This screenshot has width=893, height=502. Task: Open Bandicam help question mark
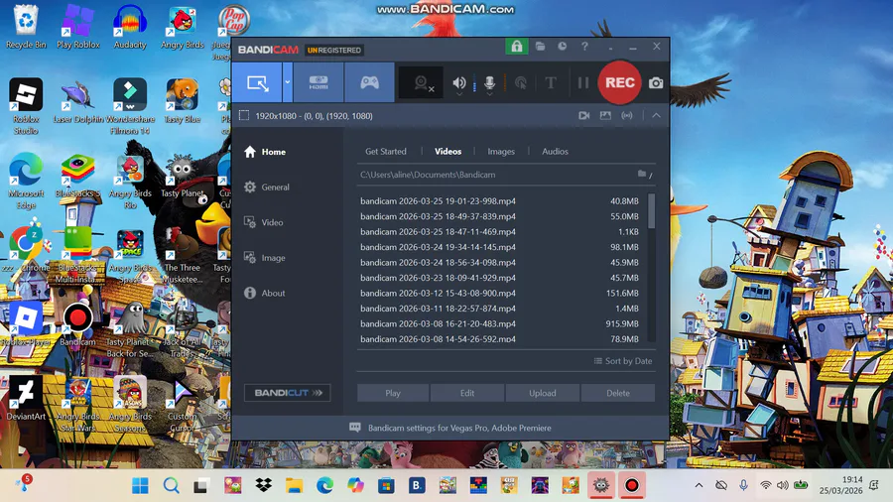click(x=584, y=47)
